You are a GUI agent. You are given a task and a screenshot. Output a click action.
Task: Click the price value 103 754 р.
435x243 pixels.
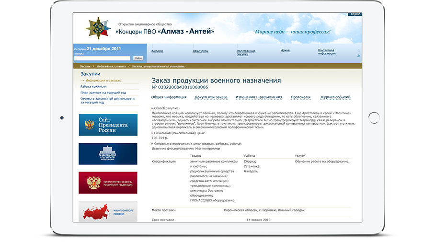pyautogui.click(x=160, y=138)
